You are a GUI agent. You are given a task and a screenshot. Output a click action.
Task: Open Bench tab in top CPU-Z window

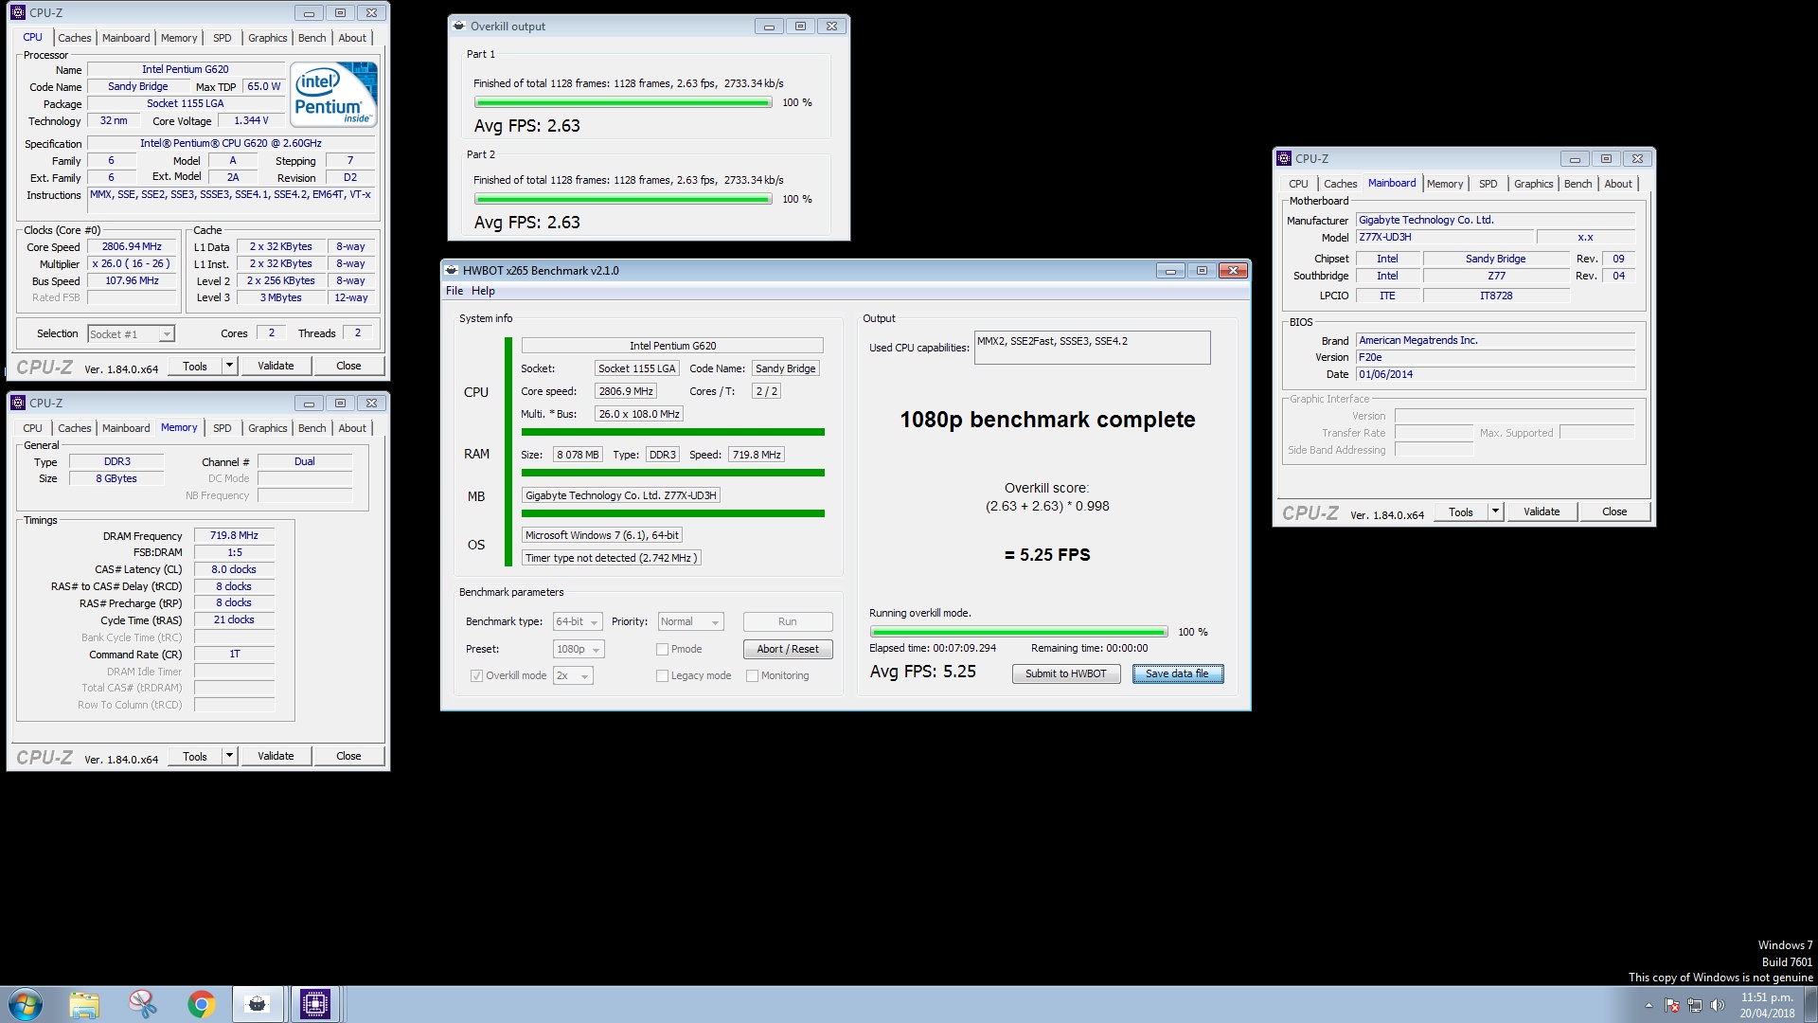[312, 38]
